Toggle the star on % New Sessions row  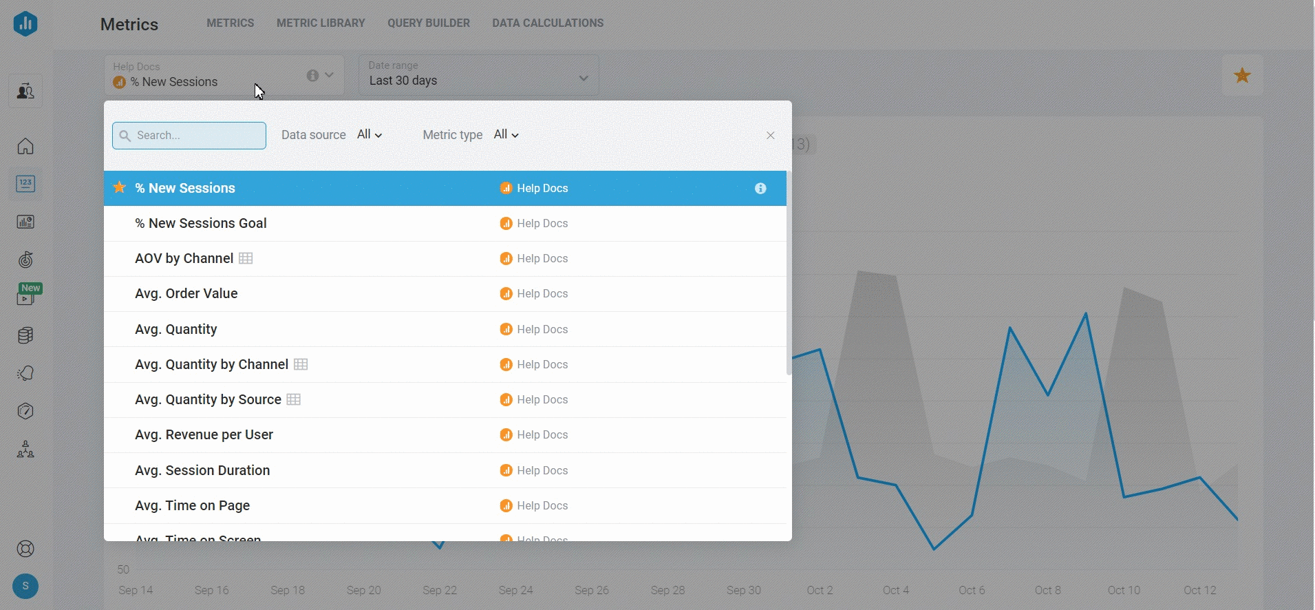click(x=120, y=188)
